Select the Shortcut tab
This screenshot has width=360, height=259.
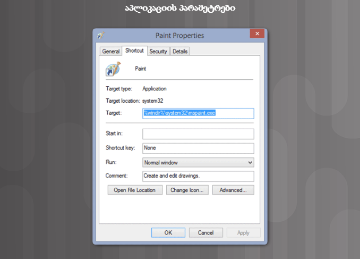point(134,51)
